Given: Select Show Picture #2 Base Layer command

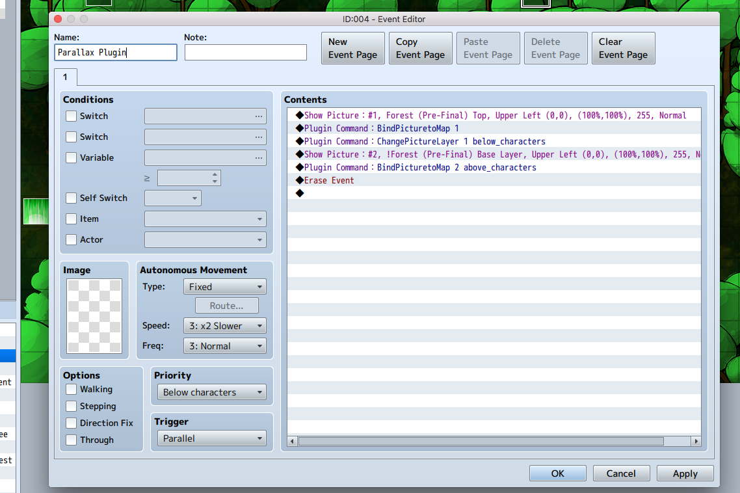Looking at the screenshot, I should coord(494,154).
